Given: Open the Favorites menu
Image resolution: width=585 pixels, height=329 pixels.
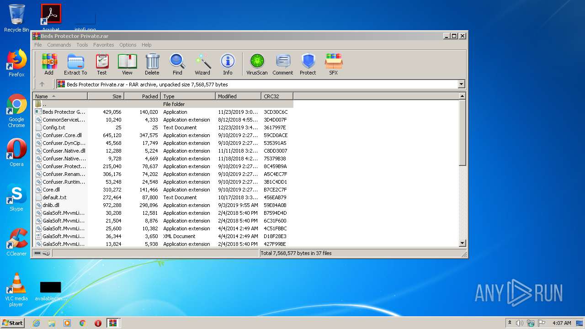Looking at the screenshot, I should click(x=104, y=45).
